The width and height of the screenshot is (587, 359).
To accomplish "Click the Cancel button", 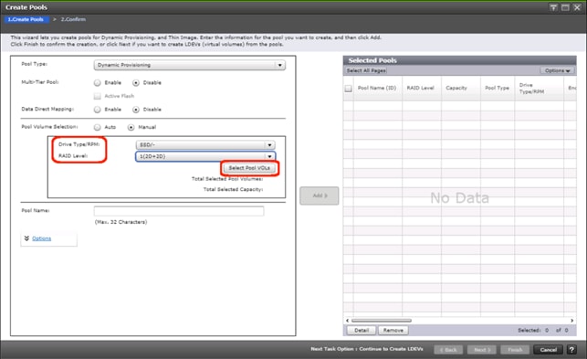I will (x=548, y=350).
